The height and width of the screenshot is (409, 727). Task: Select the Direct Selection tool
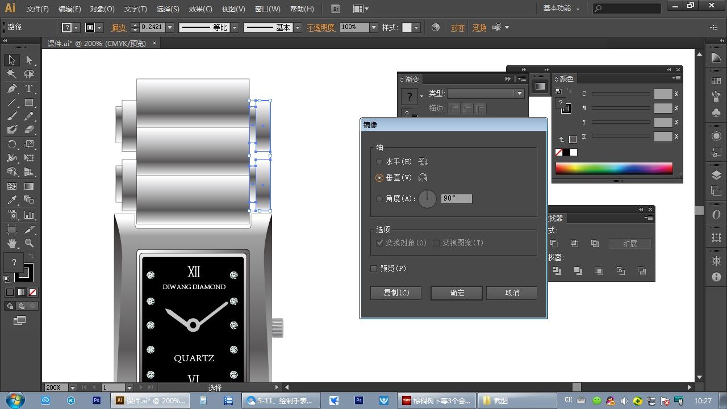pos(30,60)
